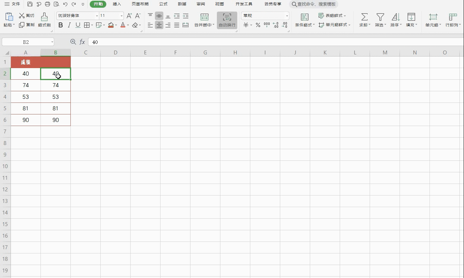The height and width of the screenshot is (278, 464).
Task: Open Cell Style (单元格样式) dropdown
Action: click(x=334, y=25)
